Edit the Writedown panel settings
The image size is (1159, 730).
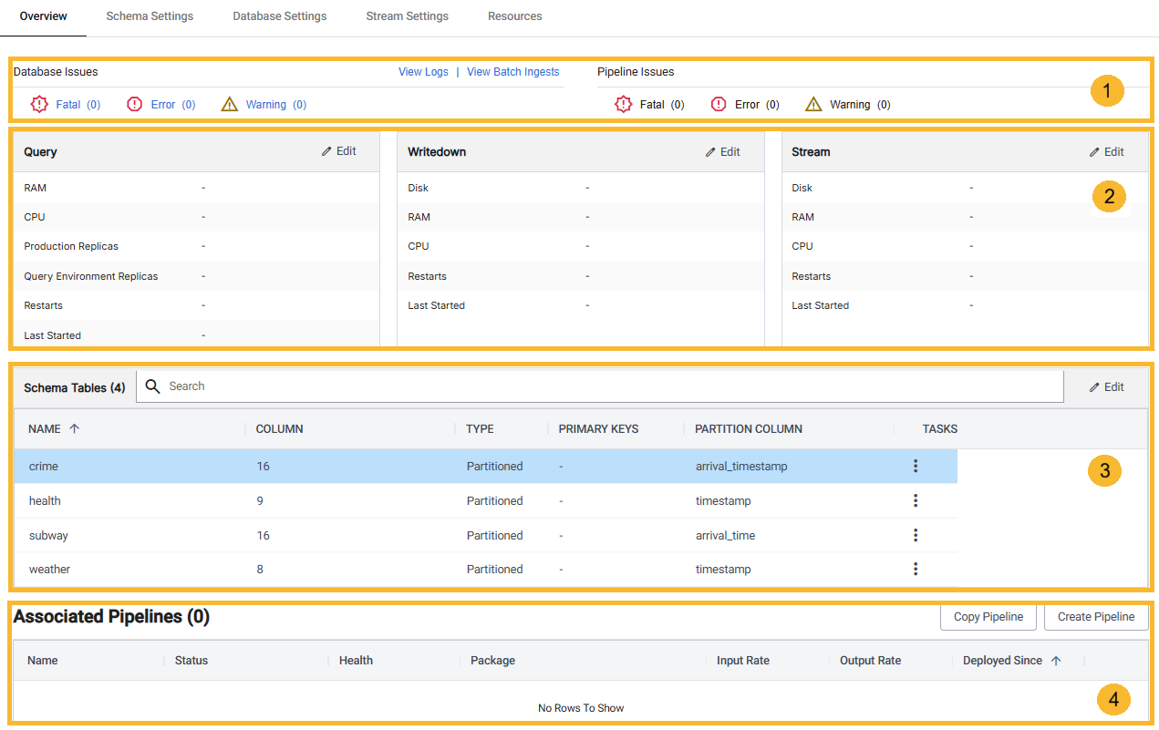point(723,152)
